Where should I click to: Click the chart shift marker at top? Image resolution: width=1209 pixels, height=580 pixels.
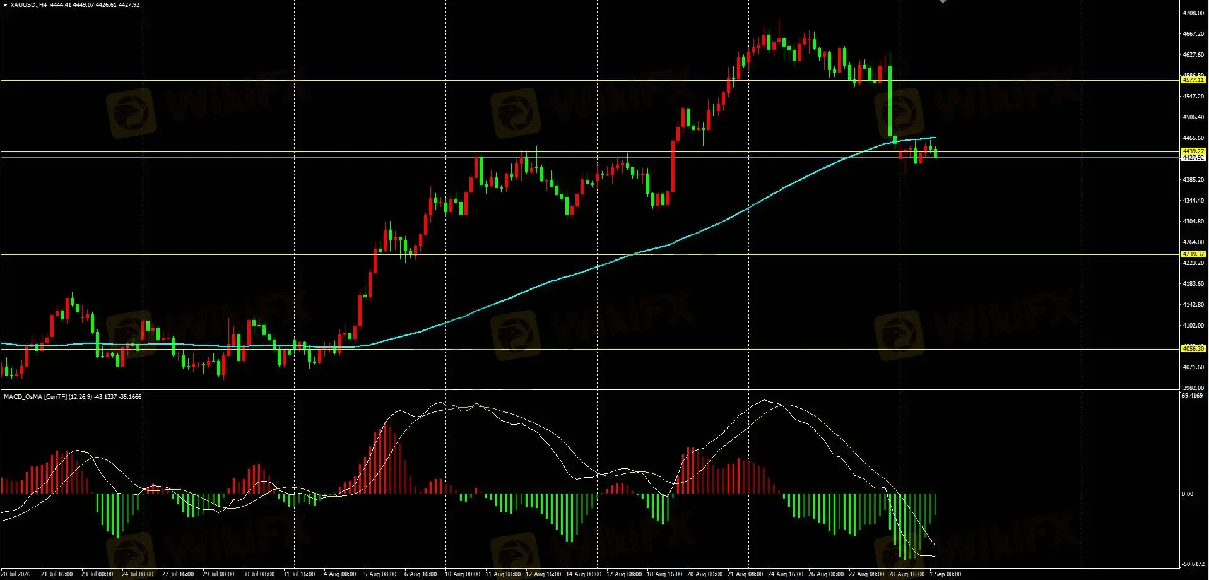click(x=943, y=1)
